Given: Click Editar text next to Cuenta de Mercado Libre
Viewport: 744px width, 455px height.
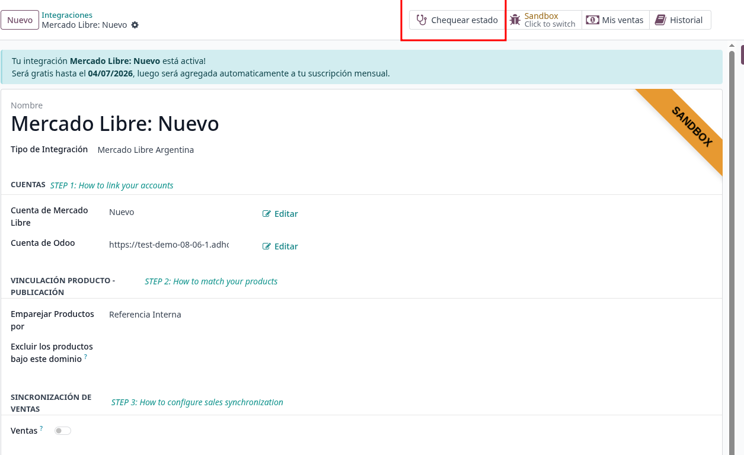Looking at the screenshot, I should (286, 214).
